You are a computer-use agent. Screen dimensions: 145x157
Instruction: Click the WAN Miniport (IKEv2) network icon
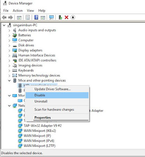pos(20,131)
